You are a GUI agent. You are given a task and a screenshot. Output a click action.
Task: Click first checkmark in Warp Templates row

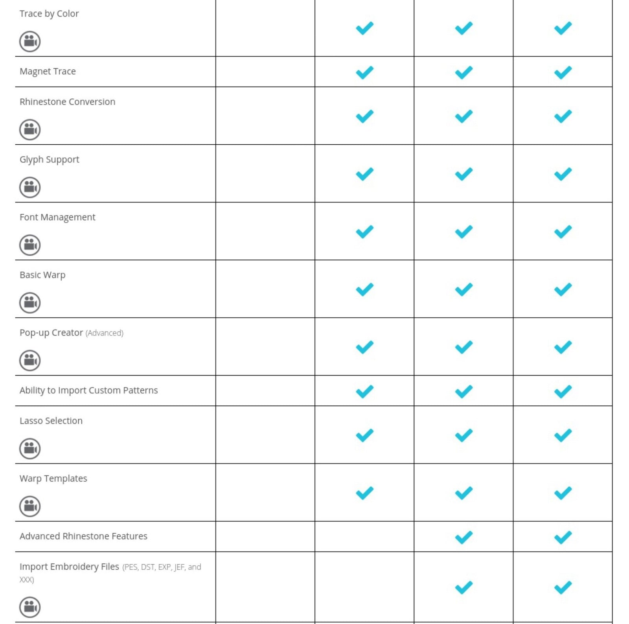(x=364, y=493)
